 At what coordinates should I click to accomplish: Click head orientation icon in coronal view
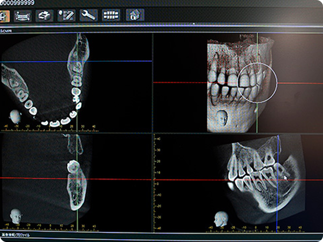pyautogui.click(x=16, y=216)
